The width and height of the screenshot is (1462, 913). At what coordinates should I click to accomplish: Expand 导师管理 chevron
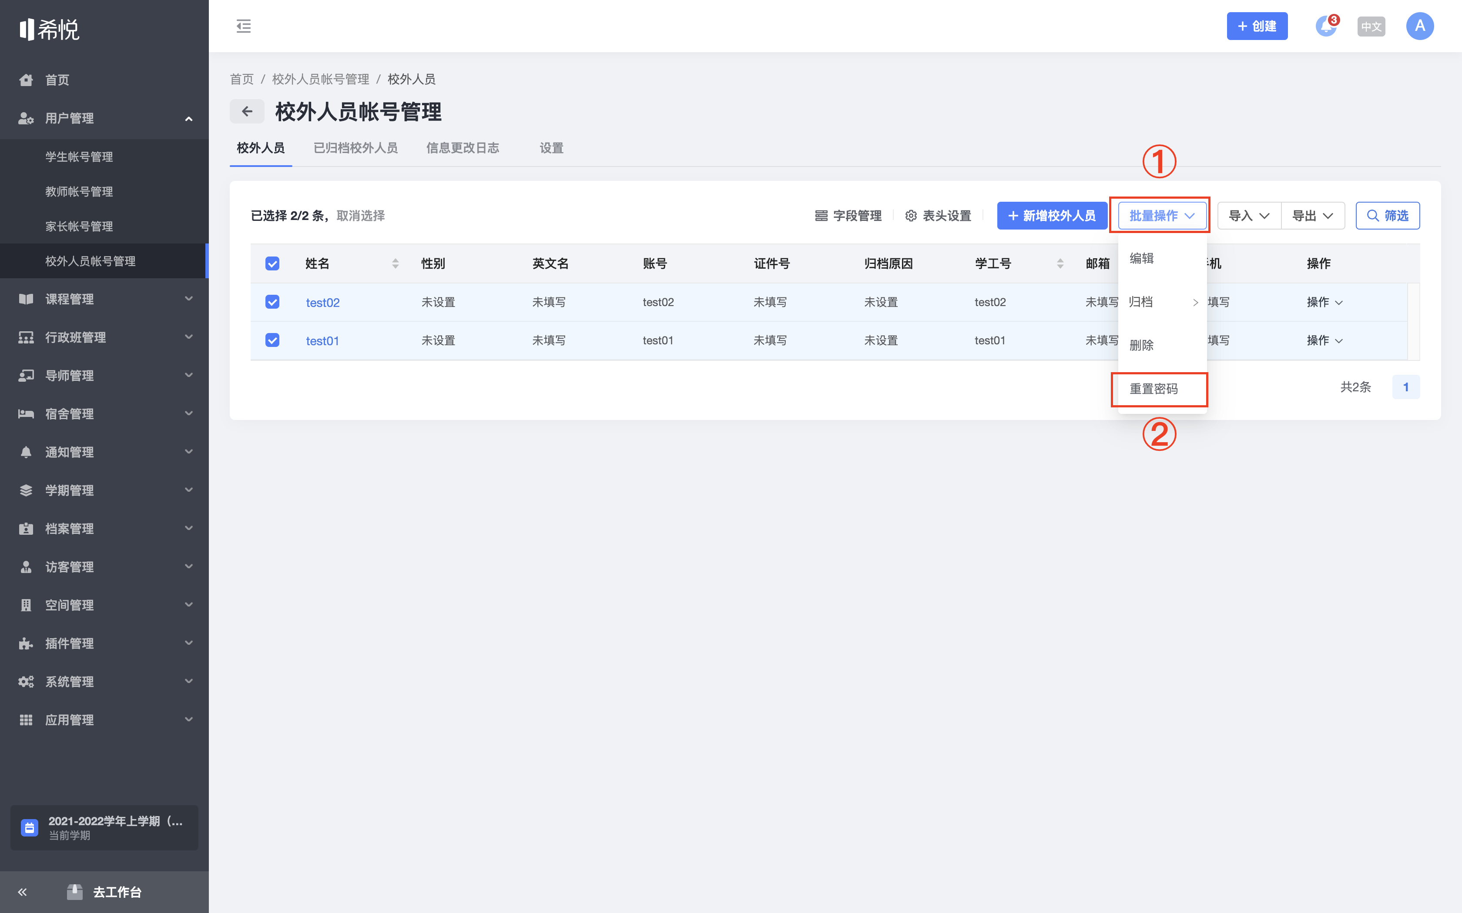(x=188, y=375)
